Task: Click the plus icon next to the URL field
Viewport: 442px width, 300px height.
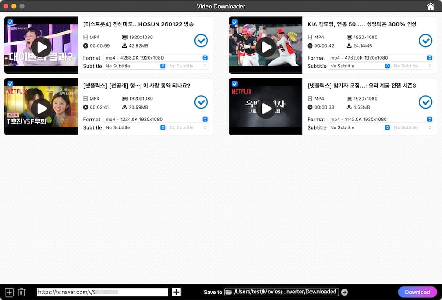Action: [176, 292]
